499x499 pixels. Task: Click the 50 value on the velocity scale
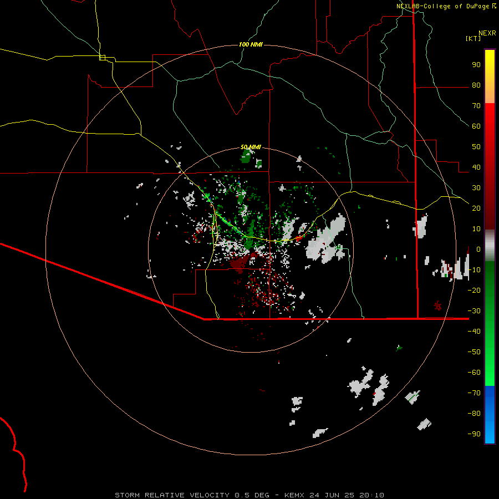click(476, 147)
